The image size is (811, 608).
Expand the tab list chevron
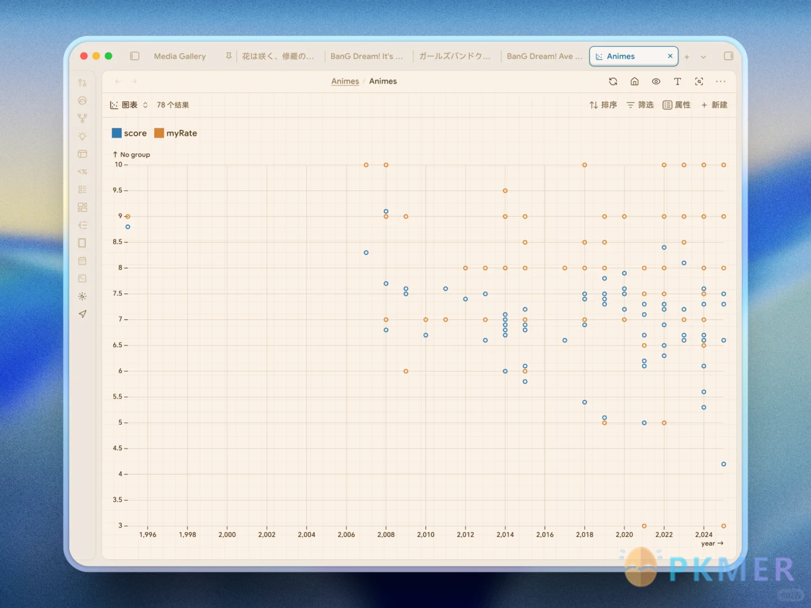pos(703,57)
